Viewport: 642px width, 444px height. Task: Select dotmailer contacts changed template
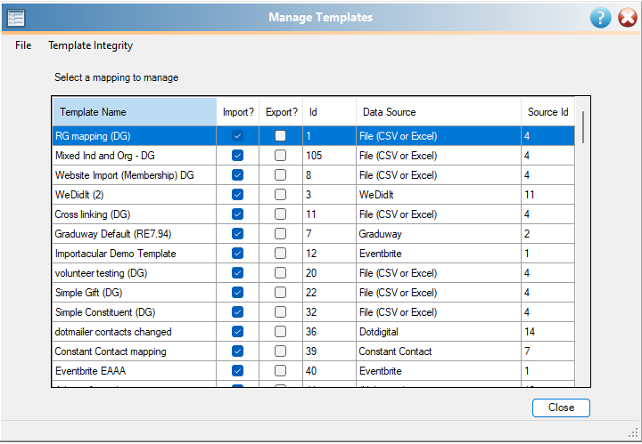pyautogui.click(x=135, y=332)
